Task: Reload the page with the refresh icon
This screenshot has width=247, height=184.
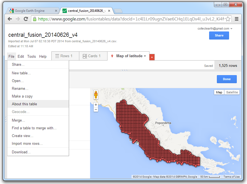Action: pos(26,19)
